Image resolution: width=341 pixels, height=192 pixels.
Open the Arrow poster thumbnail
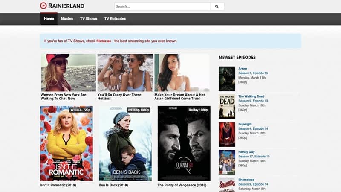point(227,79)
